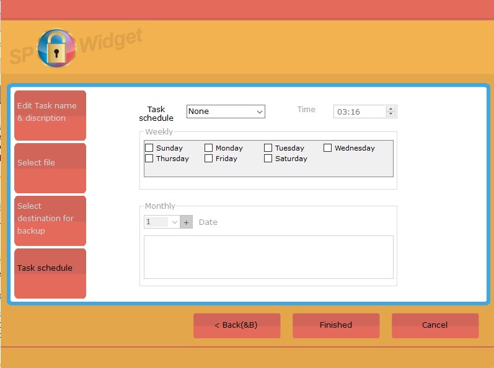Screen dimensions: 494x368
Task: Select the Task schedule step in sidebar
Action: pyautogui.click(x=50, y=273)
